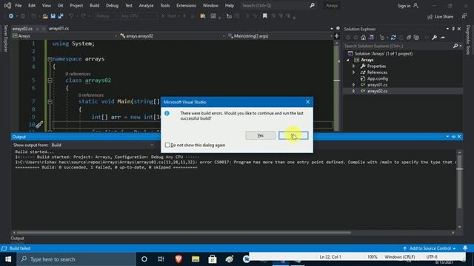Screen dimensions: 474x266
Task: Click the Output tab at panel bottom
Action: 17,238
